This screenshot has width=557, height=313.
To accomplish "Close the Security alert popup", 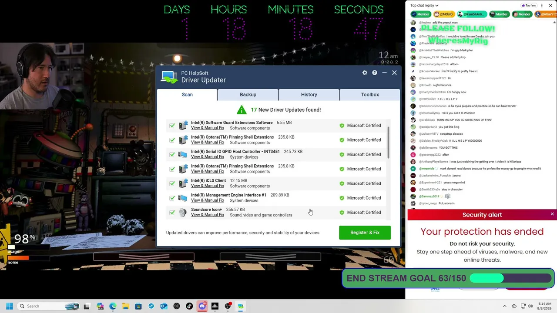I will 552,214.
